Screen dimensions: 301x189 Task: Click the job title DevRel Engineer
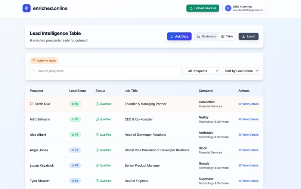coord(136,181)
